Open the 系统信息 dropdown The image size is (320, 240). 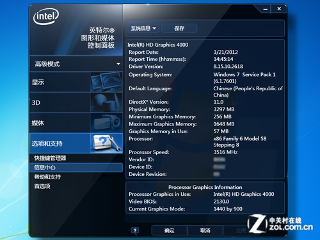(143, 28)
